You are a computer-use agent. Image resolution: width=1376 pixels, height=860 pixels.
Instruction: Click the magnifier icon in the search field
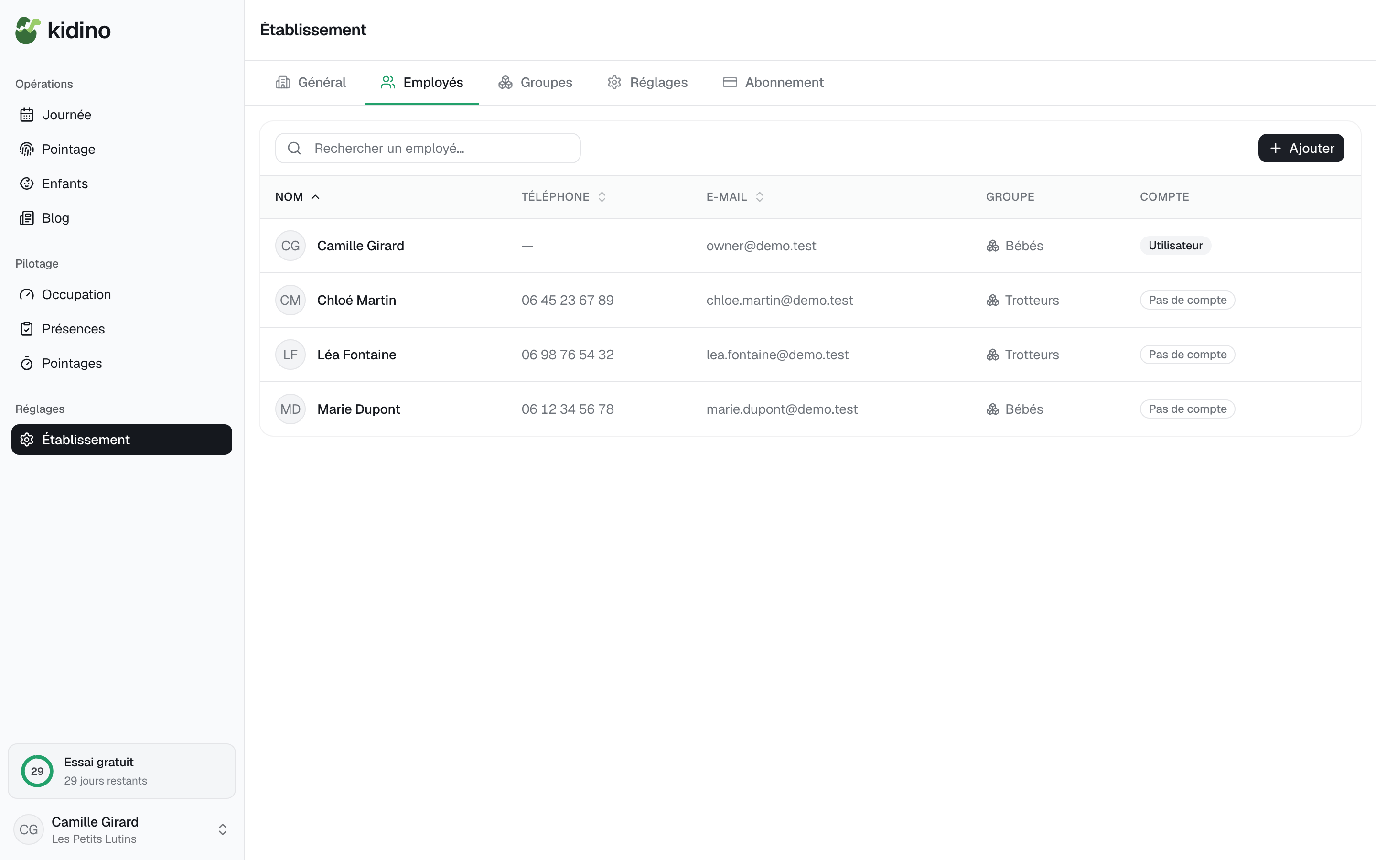coord(294,149)
